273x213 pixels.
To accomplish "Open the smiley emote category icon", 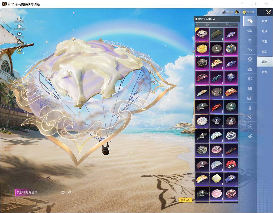I will (250, 59).
